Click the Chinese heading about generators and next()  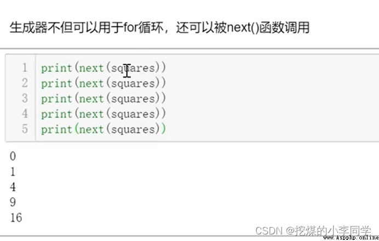point(159,27)
